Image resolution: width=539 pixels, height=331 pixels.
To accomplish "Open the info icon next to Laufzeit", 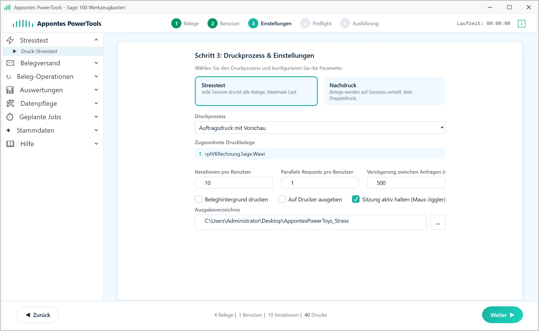I will point(522,24).
